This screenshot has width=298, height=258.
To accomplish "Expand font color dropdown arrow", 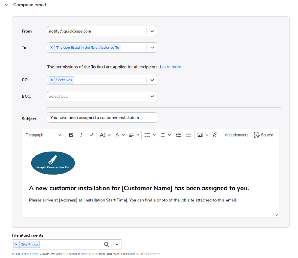I will coord(123,135).
